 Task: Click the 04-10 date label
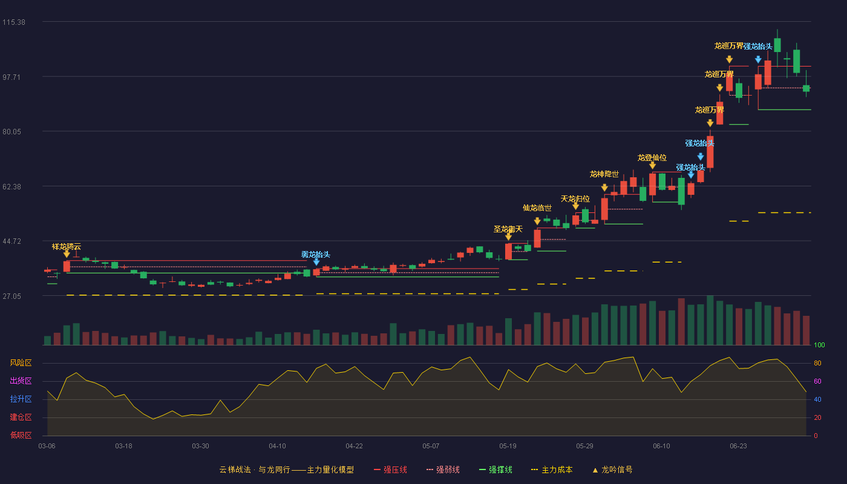pyautogui.click(x=277, y=446)
